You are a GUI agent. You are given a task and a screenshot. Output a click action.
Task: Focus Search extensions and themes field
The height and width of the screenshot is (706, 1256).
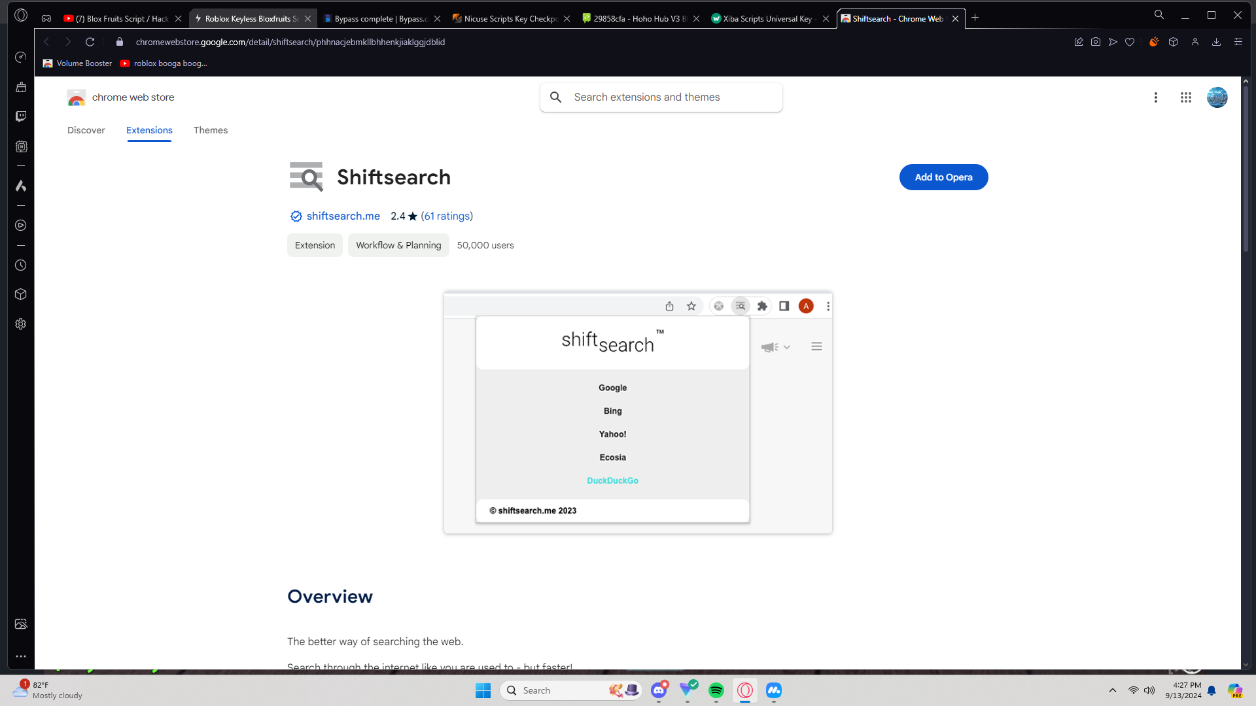(661, 97)
